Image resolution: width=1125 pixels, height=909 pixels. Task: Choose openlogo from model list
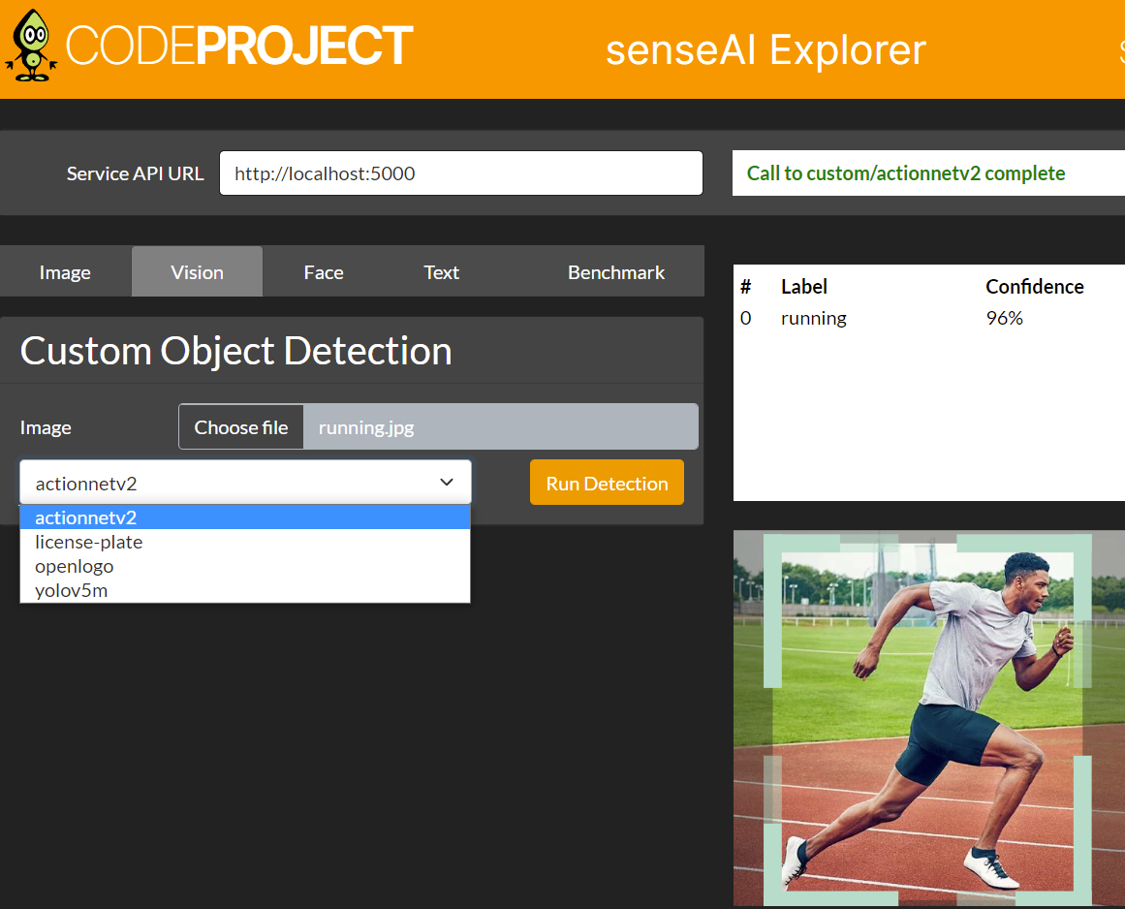click(x=245, y=566)
